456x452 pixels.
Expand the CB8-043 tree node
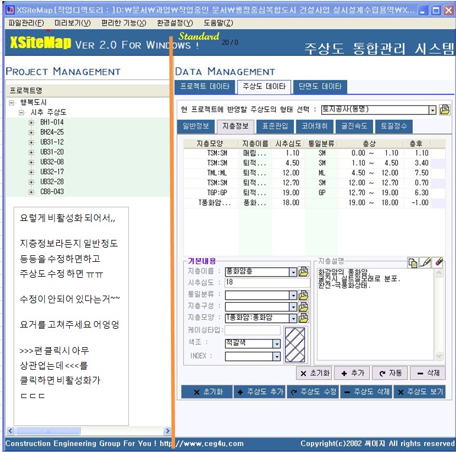click(x=31, y=192)
